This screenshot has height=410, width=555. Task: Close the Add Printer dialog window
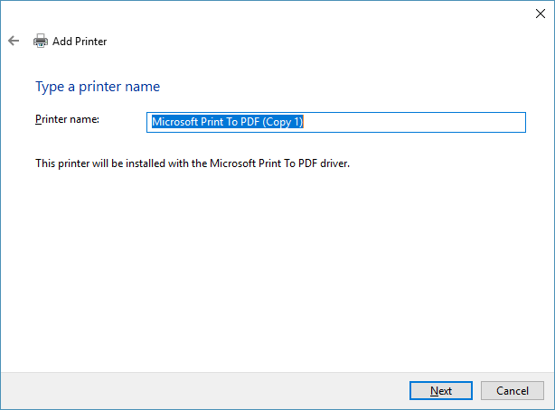pyautogui.click(x=539, y=13)
